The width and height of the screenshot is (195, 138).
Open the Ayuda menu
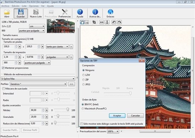(50, 6)
